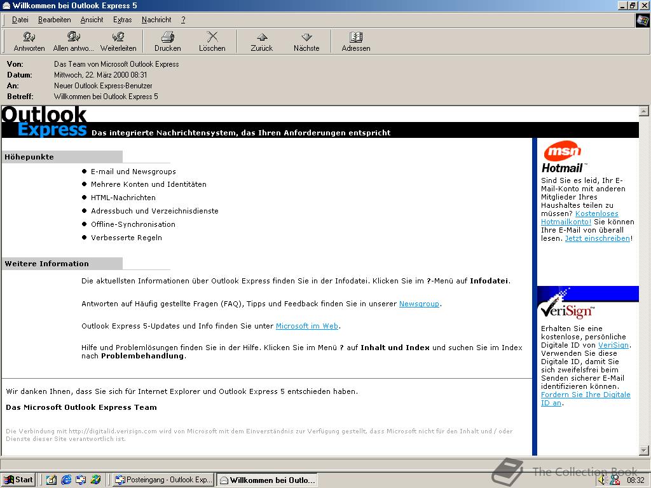Click the sender text Das Team von Microsoft Outlook Express
The height and width of the screenshot is (488, 651).
[x=116, y=64]
